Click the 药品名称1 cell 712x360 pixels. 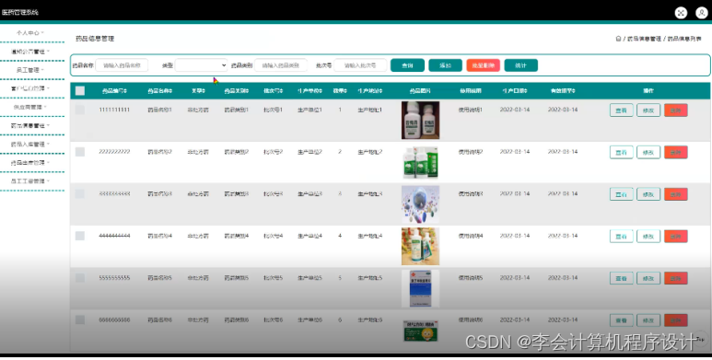pos(160,110)
